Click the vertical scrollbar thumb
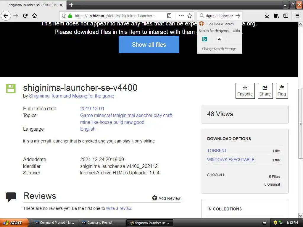 [300, 124]
